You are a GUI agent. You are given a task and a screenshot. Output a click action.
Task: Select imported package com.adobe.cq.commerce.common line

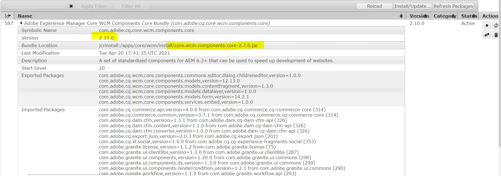click(218, 115)
